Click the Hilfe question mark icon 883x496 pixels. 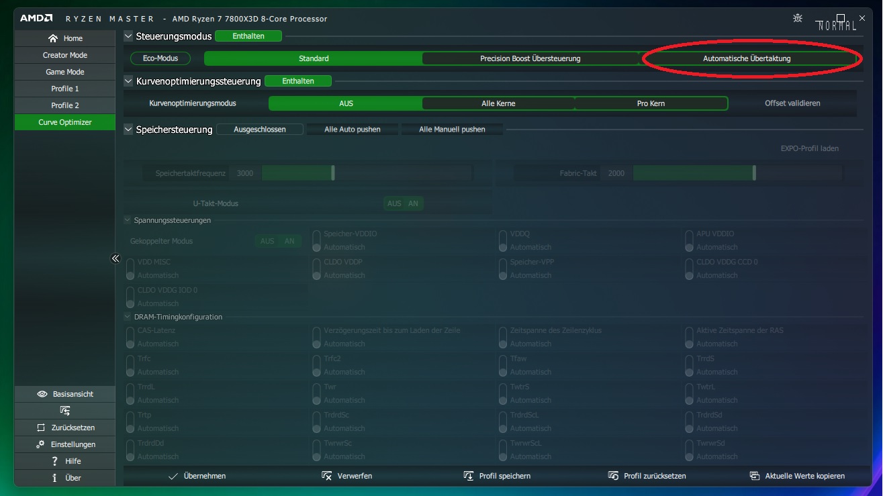pyautogui.click(x=54, y=461)
